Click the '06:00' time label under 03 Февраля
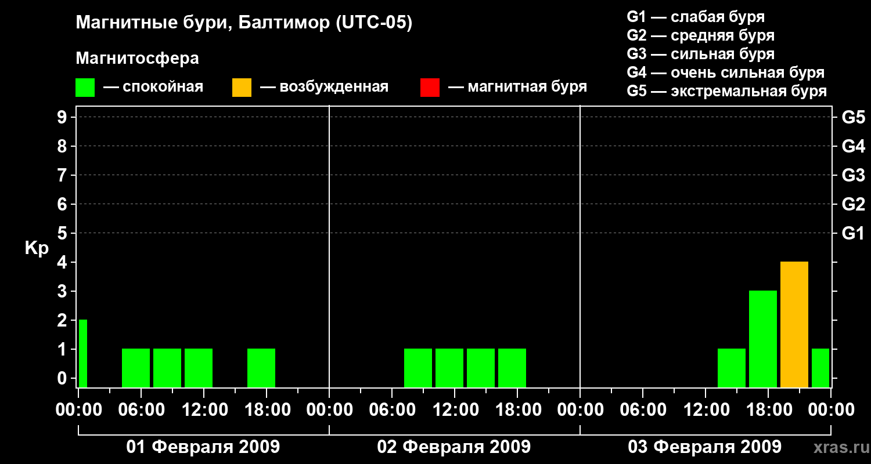 pos(643,410)
